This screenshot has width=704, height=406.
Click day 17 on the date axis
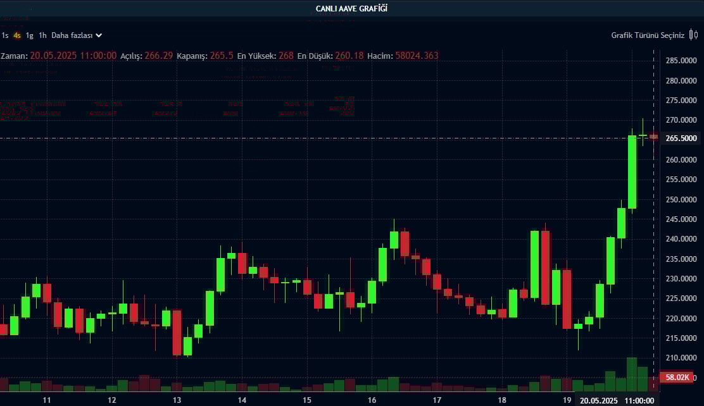(437, 400)
